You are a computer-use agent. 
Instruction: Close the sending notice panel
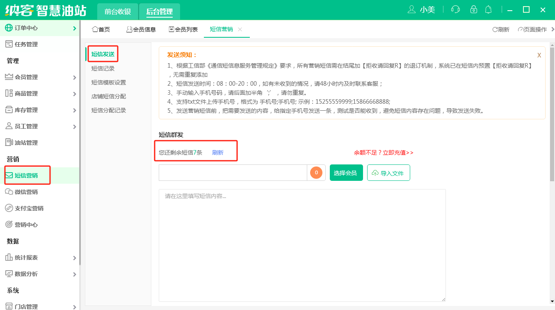click(x=539, y=55)
